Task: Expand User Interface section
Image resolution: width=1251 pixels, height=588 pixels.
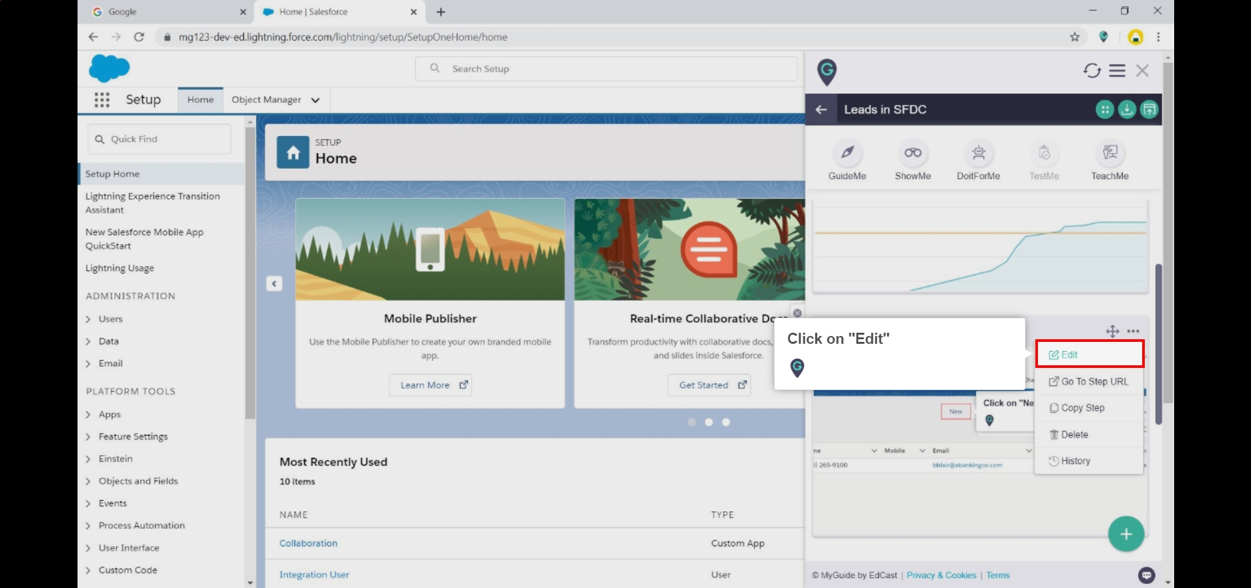Action: click(88, 548)
